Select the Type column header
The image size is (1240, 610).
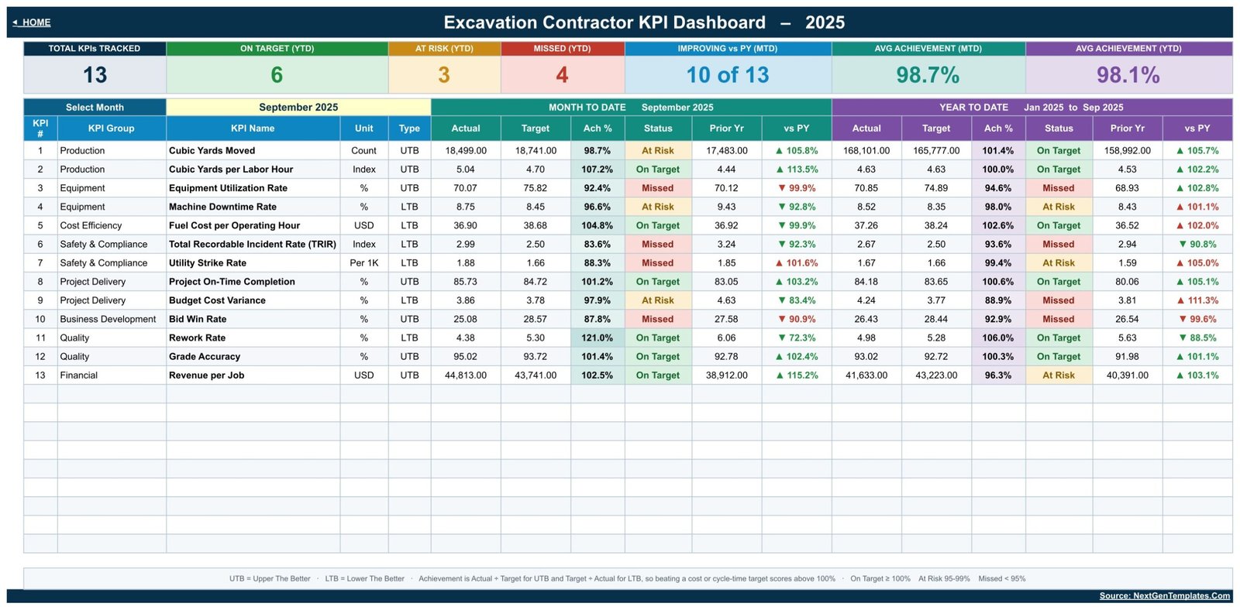pyautogui.click(x=409, y=129)
